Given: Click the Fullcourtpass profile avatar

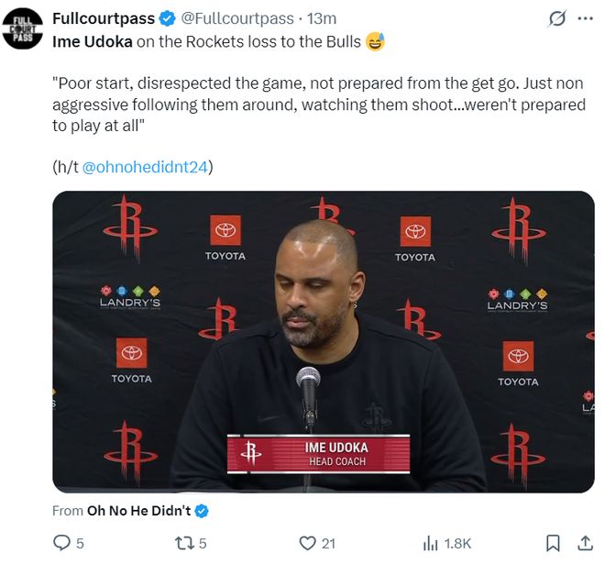Looking at the screenshot, I should tap(22, 28).
